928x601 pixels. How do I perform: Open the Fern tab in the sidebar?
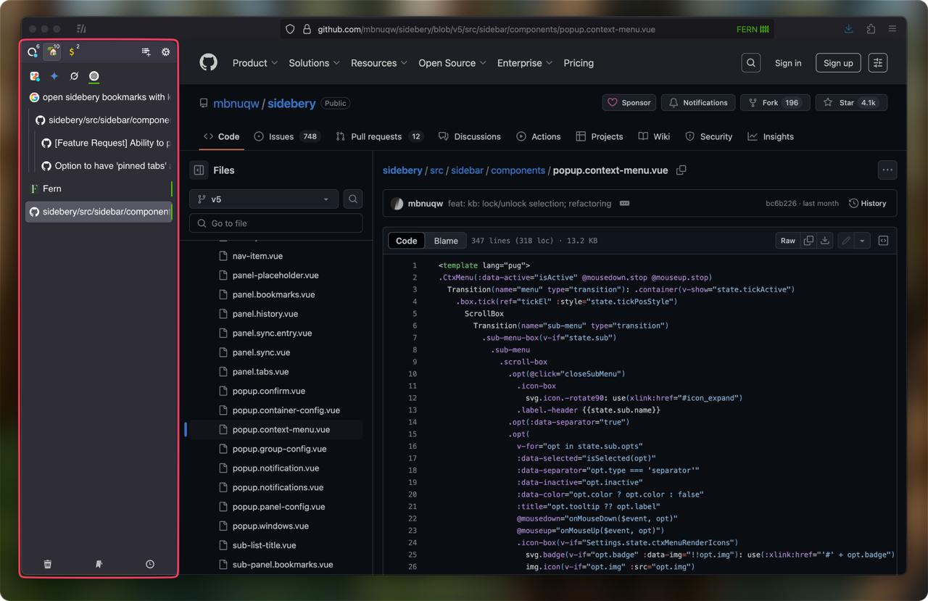[99, 188]
